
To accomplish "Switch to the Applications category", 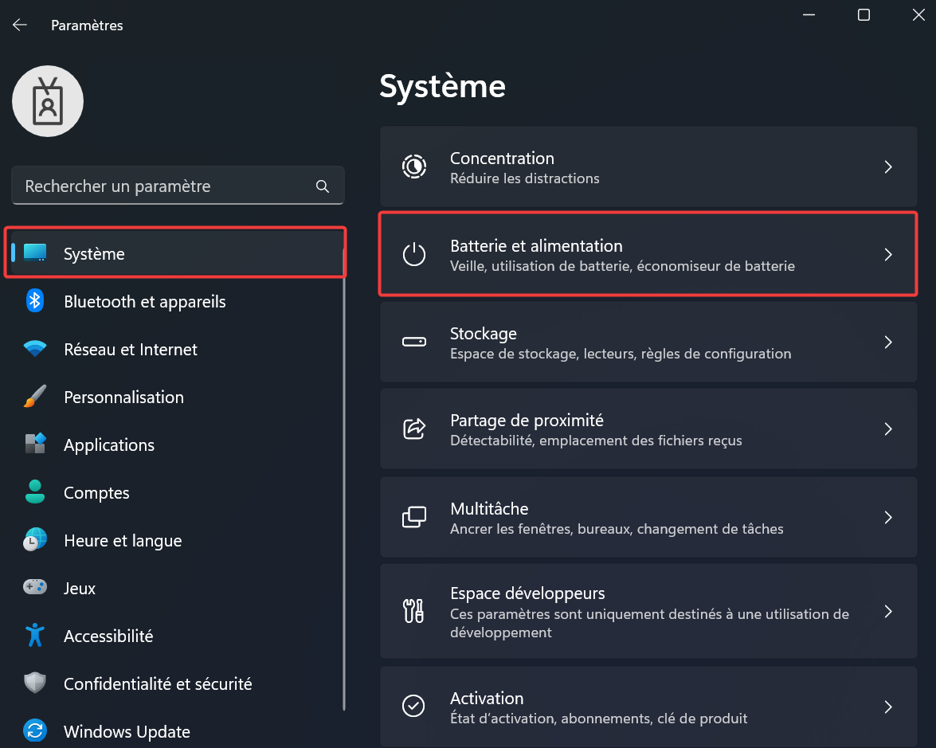I will (108, 445).
